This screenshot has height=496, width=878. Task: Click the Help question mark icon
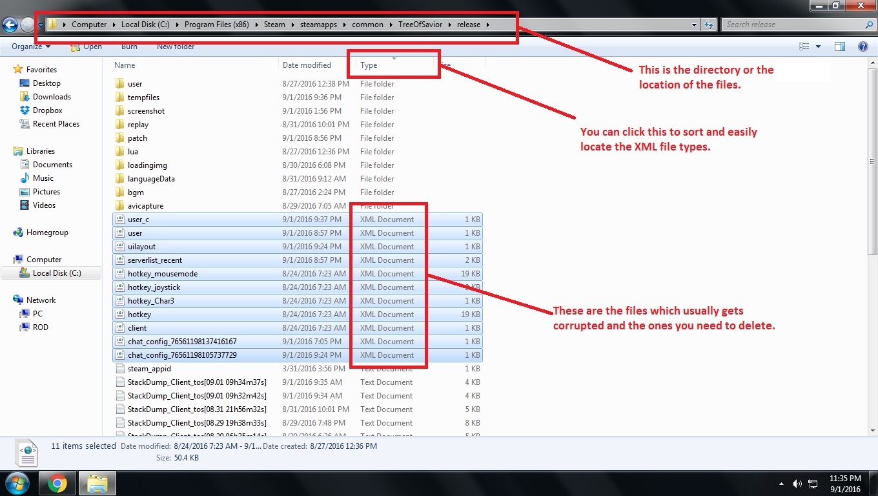pyautogui.click(x=863, y=46)
